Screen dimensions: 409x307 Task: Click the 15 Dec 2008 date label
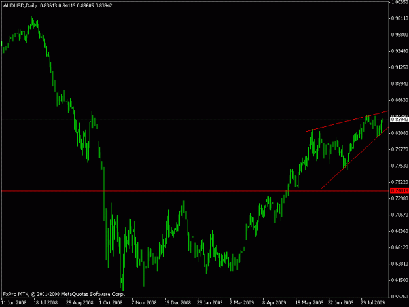[177, 302]
